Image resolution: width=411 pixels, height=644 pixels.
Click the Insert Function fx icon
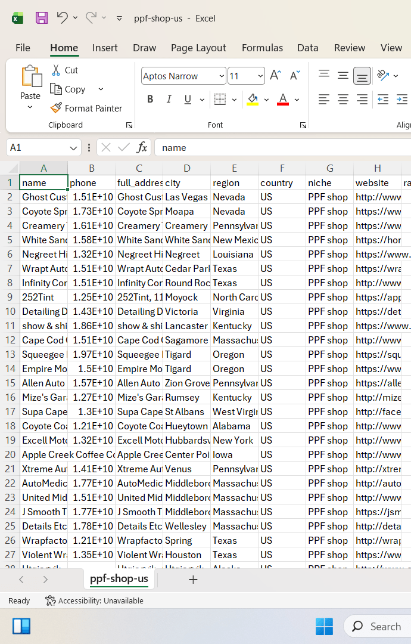click(142, 147)
